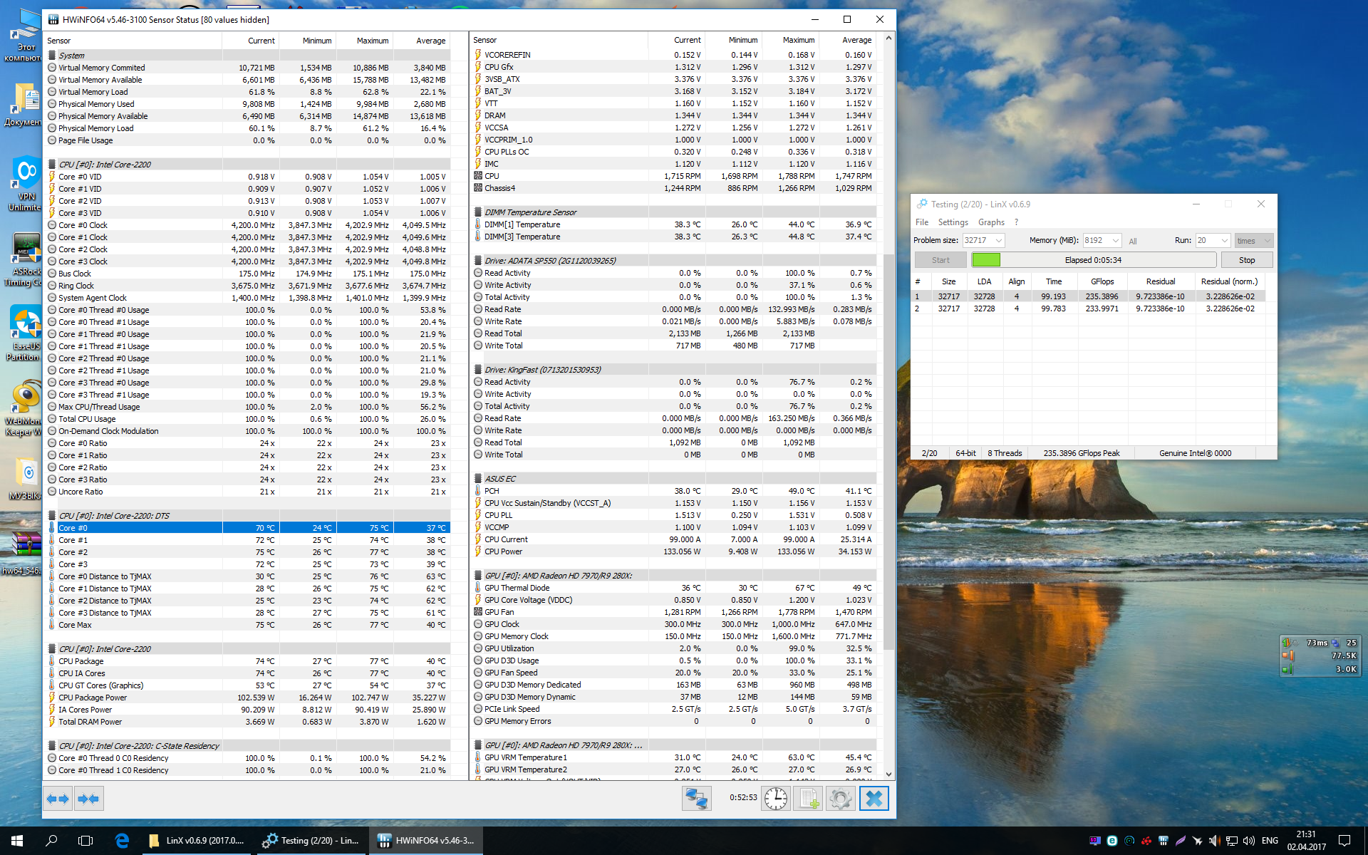The height and width of the screenshot is (855, 1368).
Task: Open the LinX Settings menu
Action: click(953, 222)
